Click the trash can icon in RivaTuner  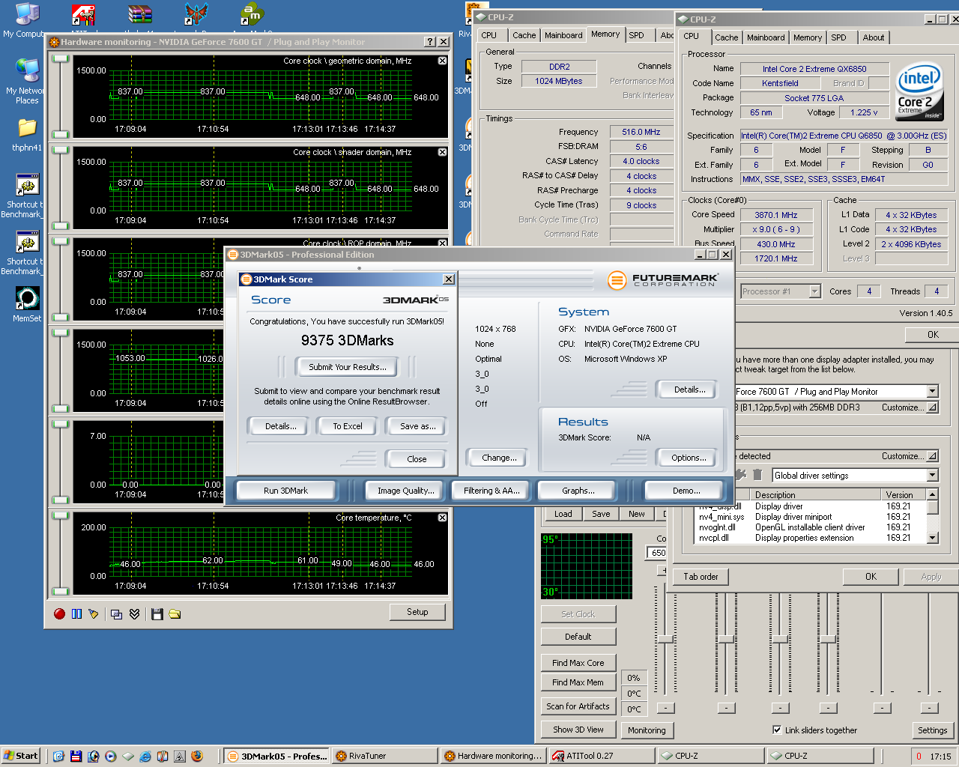pyautogui.click(x=757, y=475)
